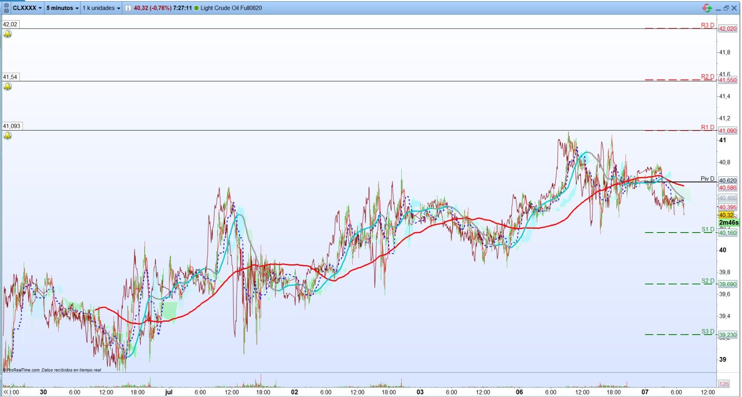
Task: Click the yellow 40,32 current price tag
Action: (726, 215)
